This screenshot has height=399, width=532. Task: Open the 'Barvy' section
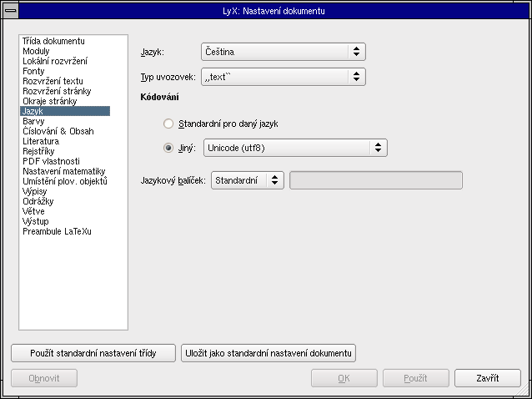33,121
